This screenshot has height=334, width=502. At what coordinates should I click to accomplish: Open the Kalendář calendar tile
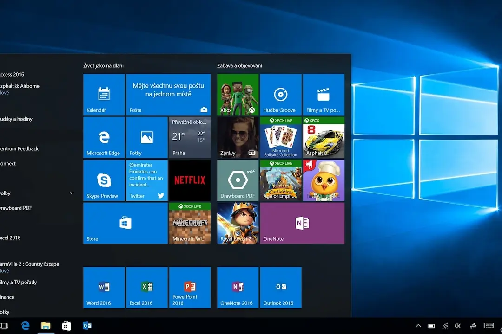point(104,94)
